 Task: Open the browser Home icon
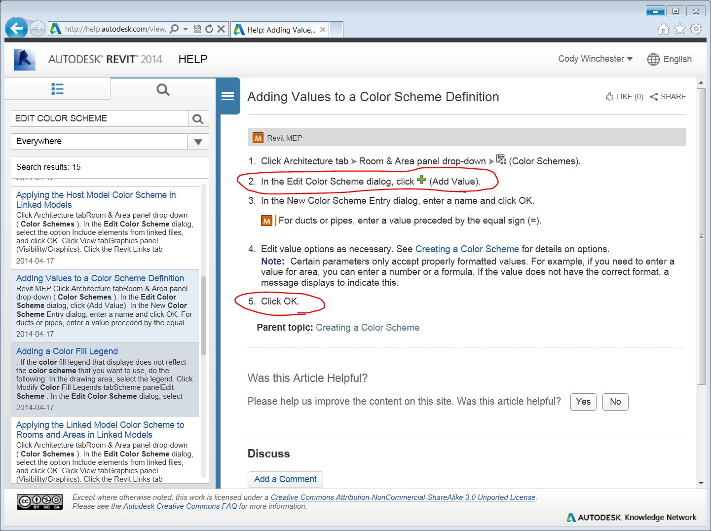[664, 29]
